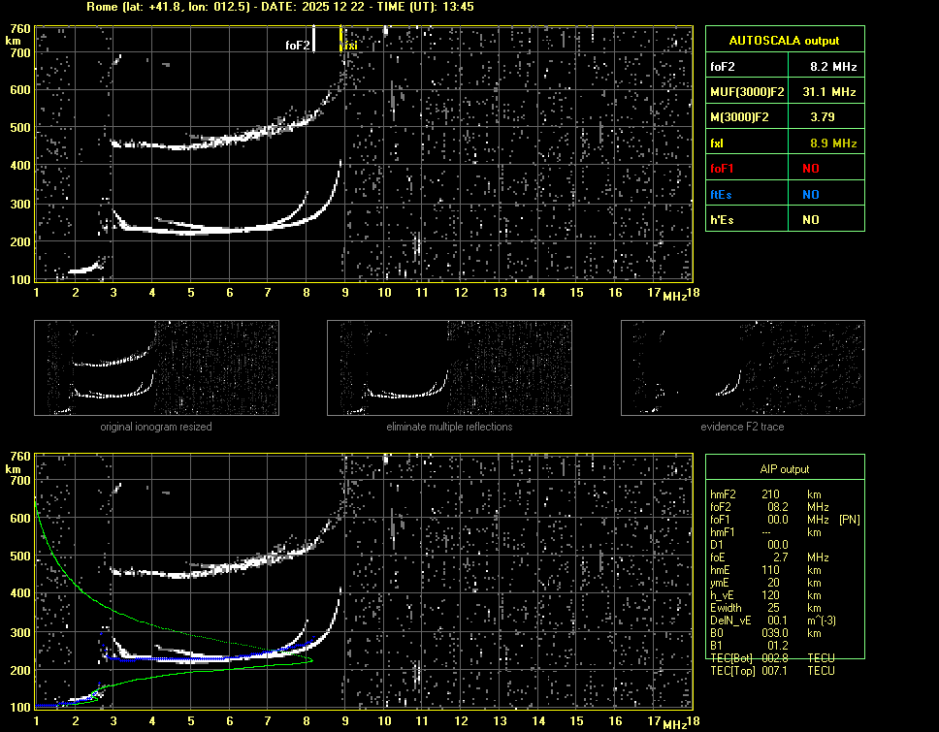Click the h'Es NO value
The width and height of the screenshot is (939, 732).
(810, 220)
